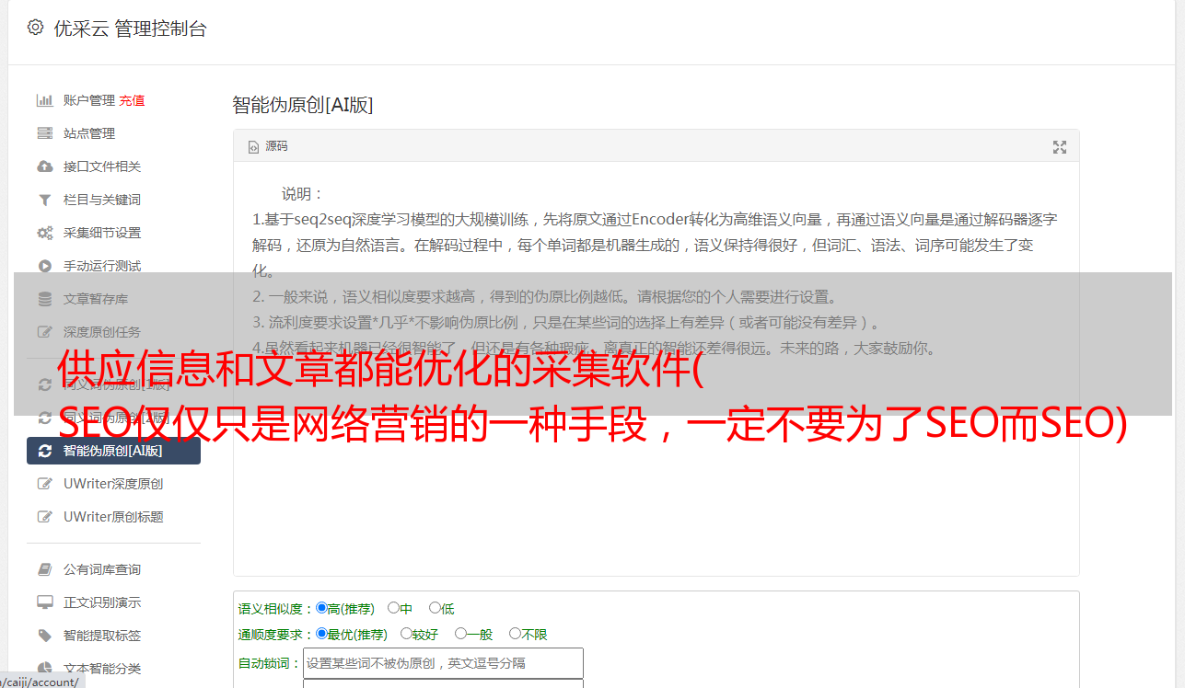The image size is (1185, 688).
Task: Choose 通顺度要求 较好 radio option
Action: point(406,634)
